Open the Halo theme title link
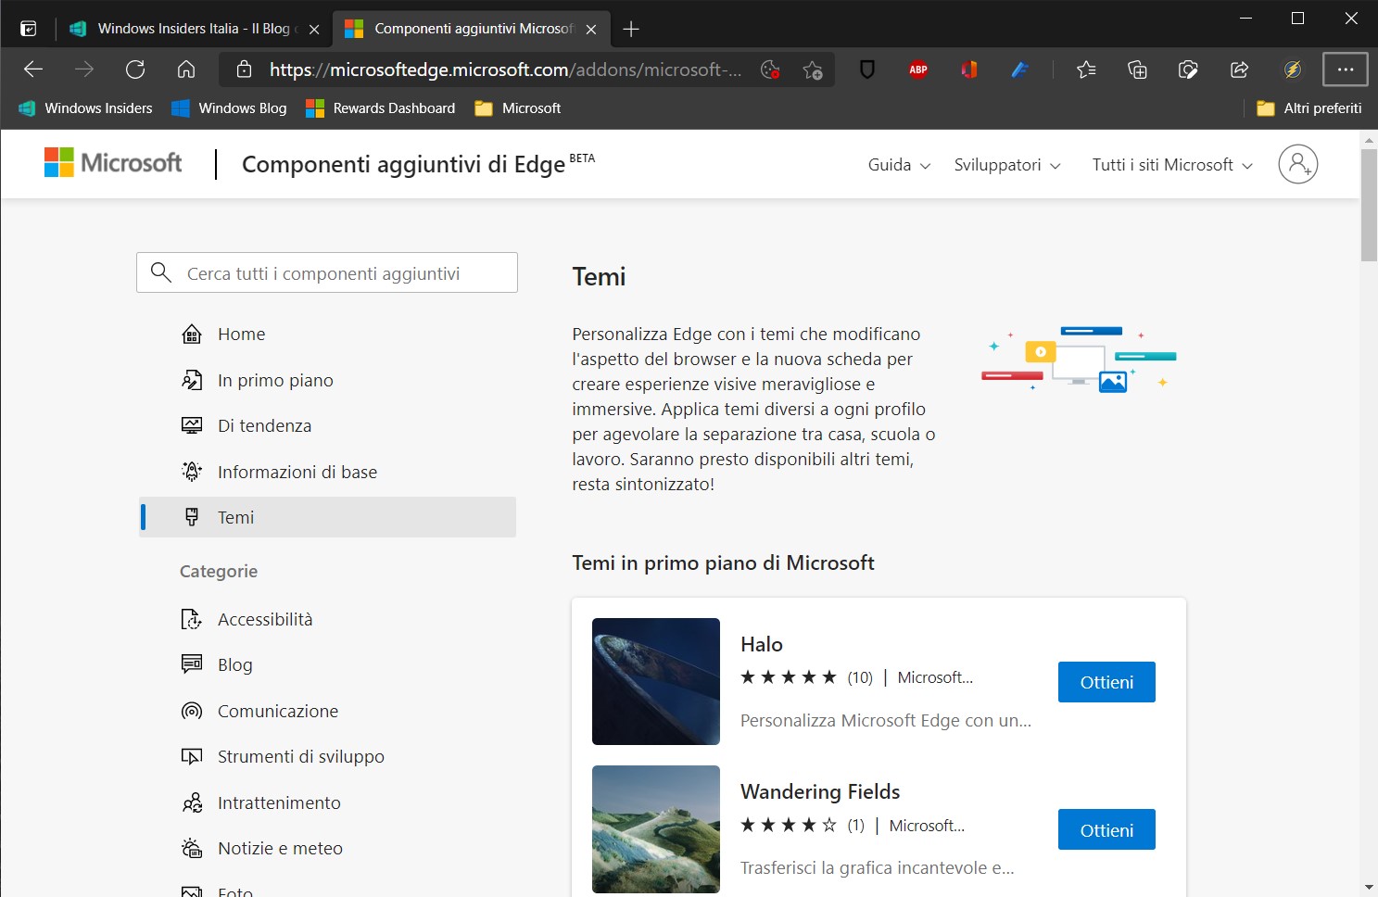 click(x=762, y=644)
